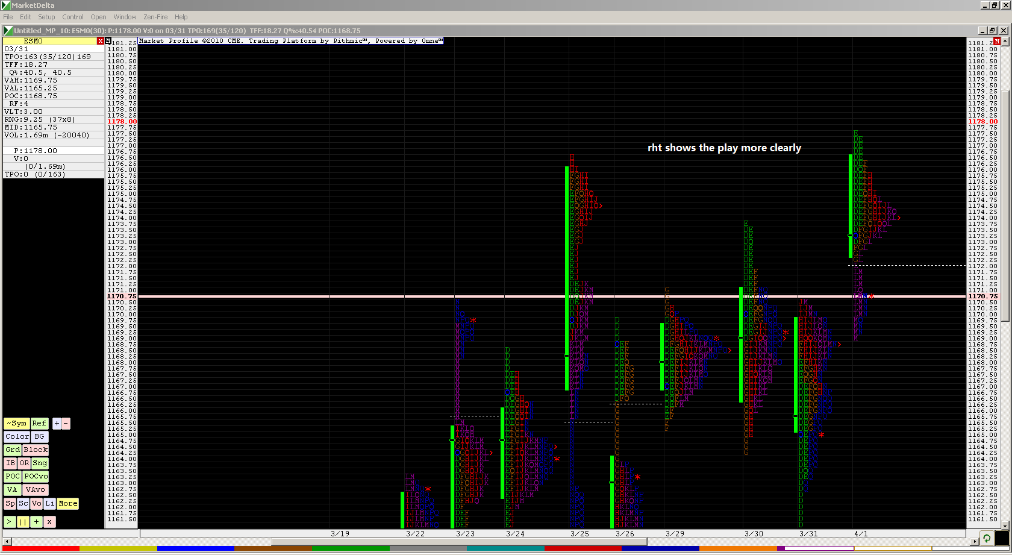This screenshot has width=1012, height=555.
Task: Restore the inner chart window
Action: click(993, 30)
